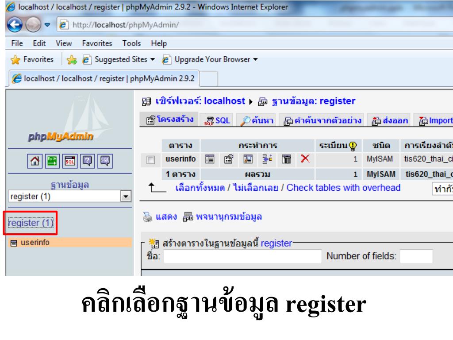Screen dimensions: 453x340
Task: Switch to the SQL tab
Action: pyautogui.click(x=217, y=120)
